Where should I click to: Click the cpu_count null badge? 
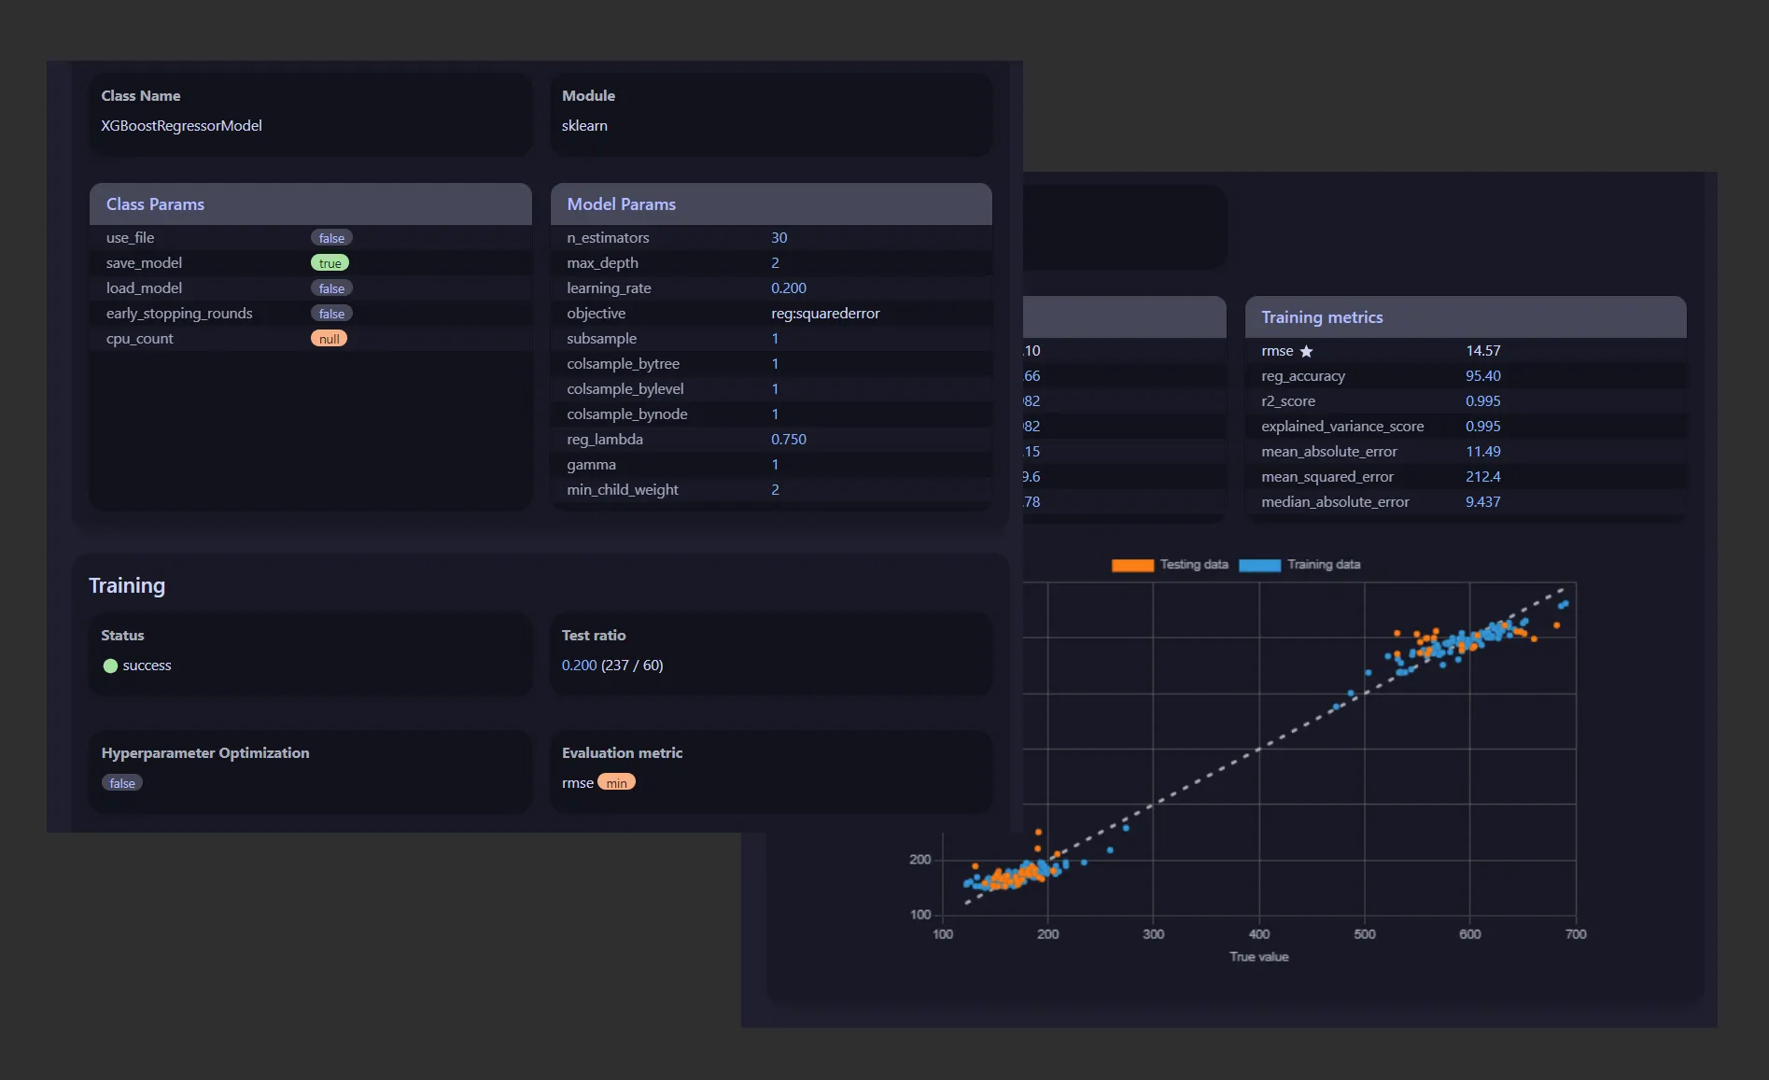pos(329,339)
